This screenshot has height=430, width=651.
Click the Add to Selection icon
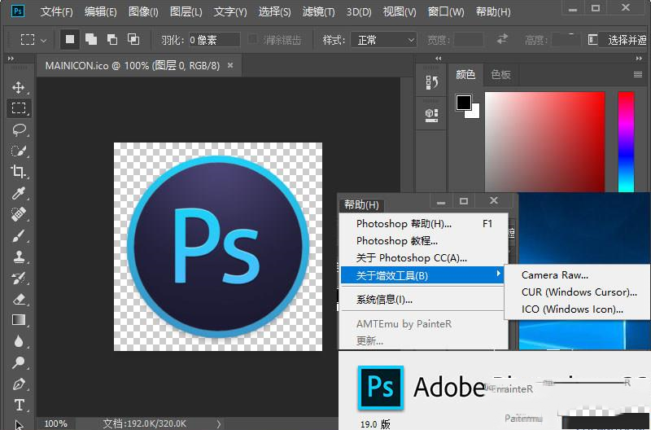coord(91,39)
